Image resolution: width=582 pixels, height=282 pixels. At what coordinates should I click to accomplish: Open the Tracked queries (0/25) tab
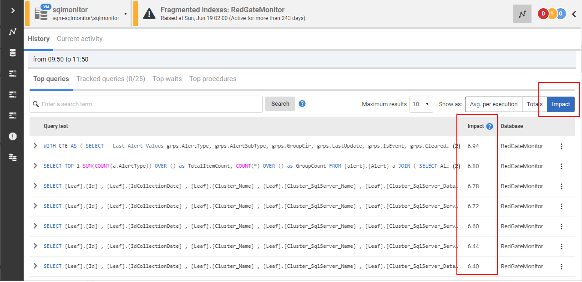coord(111,79)
